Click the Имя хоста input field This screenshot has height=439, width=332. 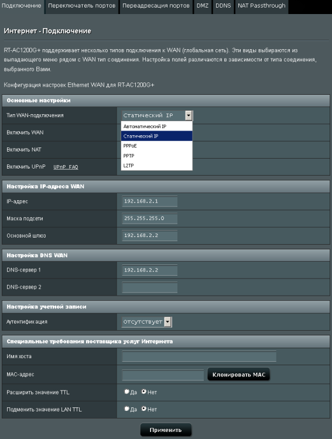[x=199, y=356]
